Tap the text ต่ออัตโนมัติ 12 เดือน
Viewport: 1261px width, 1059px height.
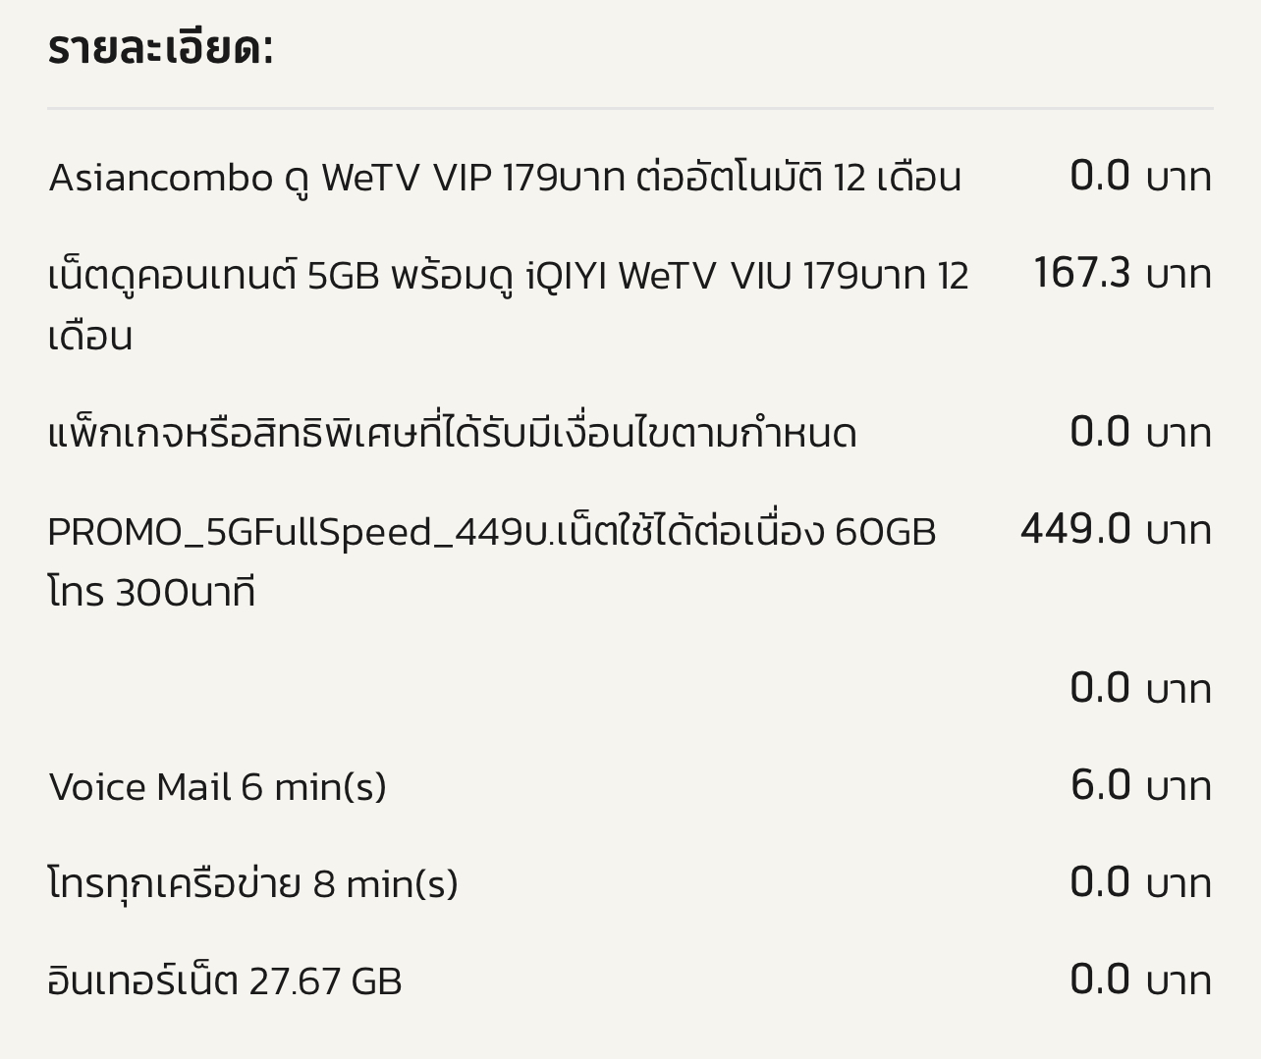click(799, 178)
